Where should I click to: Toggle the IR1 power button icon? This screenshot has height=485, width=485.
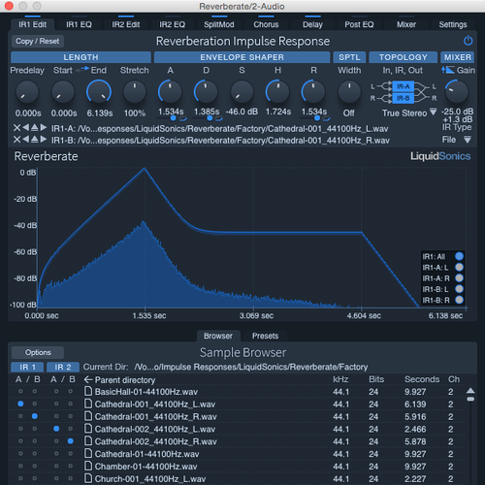point(468,41)
